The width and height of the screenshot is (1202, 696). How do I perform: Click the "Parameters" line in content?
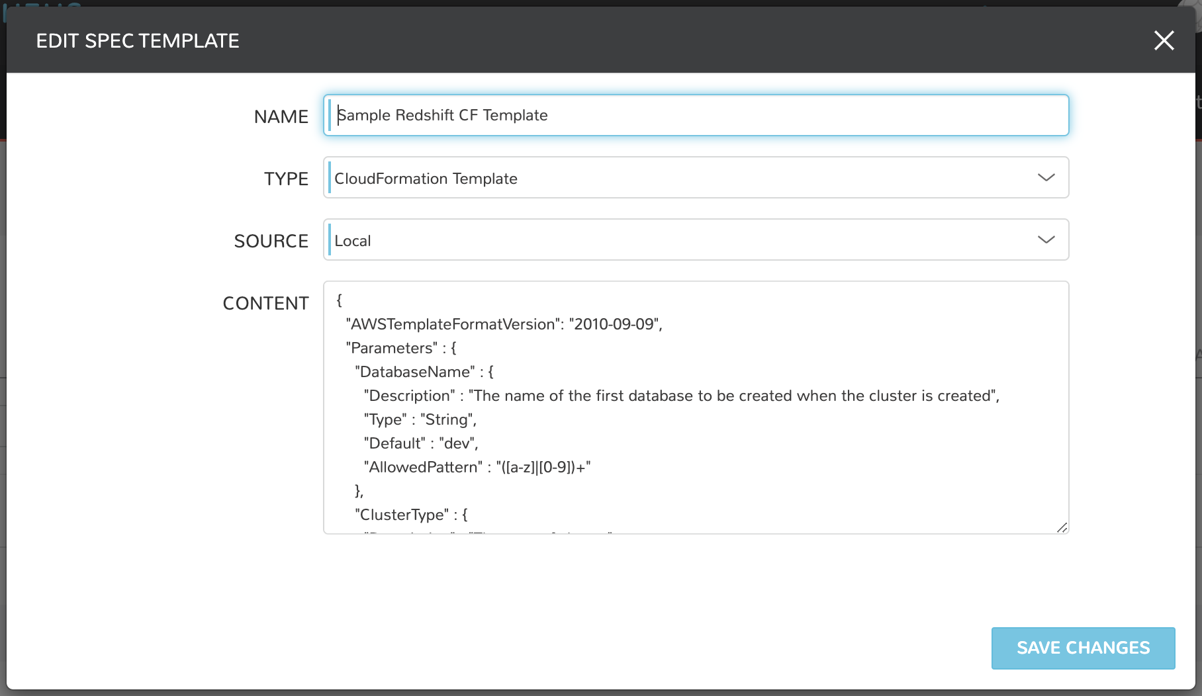click(x=401, y=348)
